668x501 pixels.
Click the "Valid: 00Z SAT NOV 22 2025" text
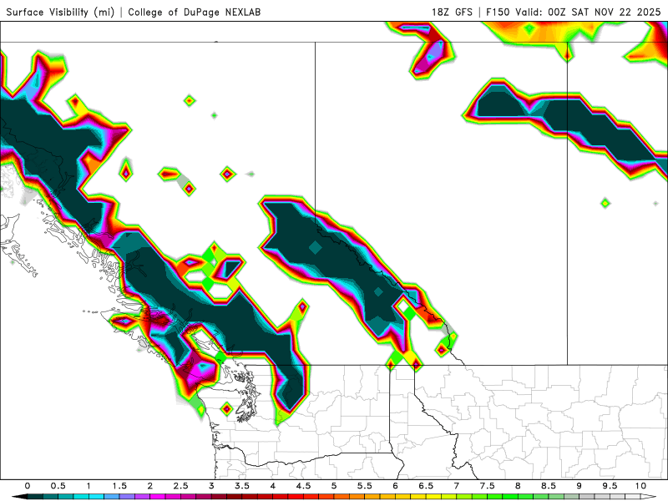pyautogui.click(x=588, y=12)
